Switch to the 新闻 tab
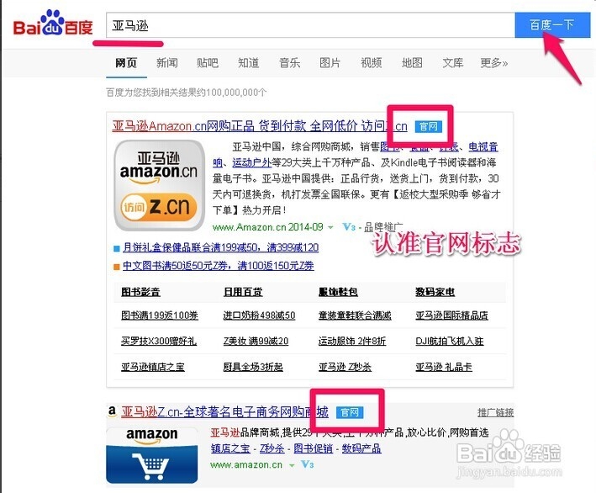This screenshot has width=596, height=493. click(167, 63)
